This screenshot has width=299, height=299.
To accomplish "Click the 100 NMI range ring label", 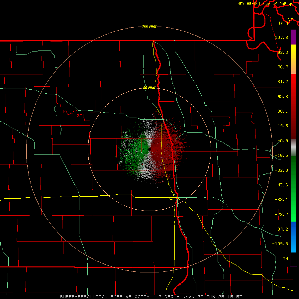I will click(149, 26).
